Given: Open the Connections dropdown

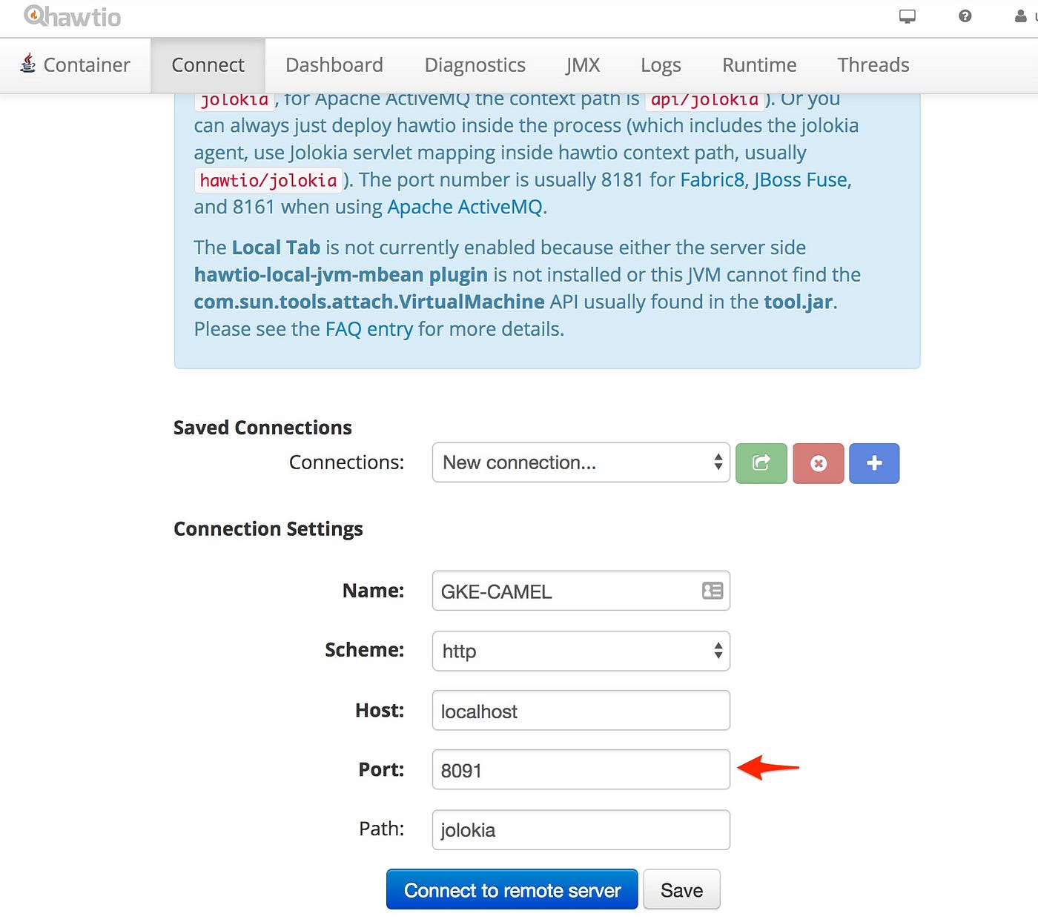Looking at the screenshot, I should pos(581,462).
